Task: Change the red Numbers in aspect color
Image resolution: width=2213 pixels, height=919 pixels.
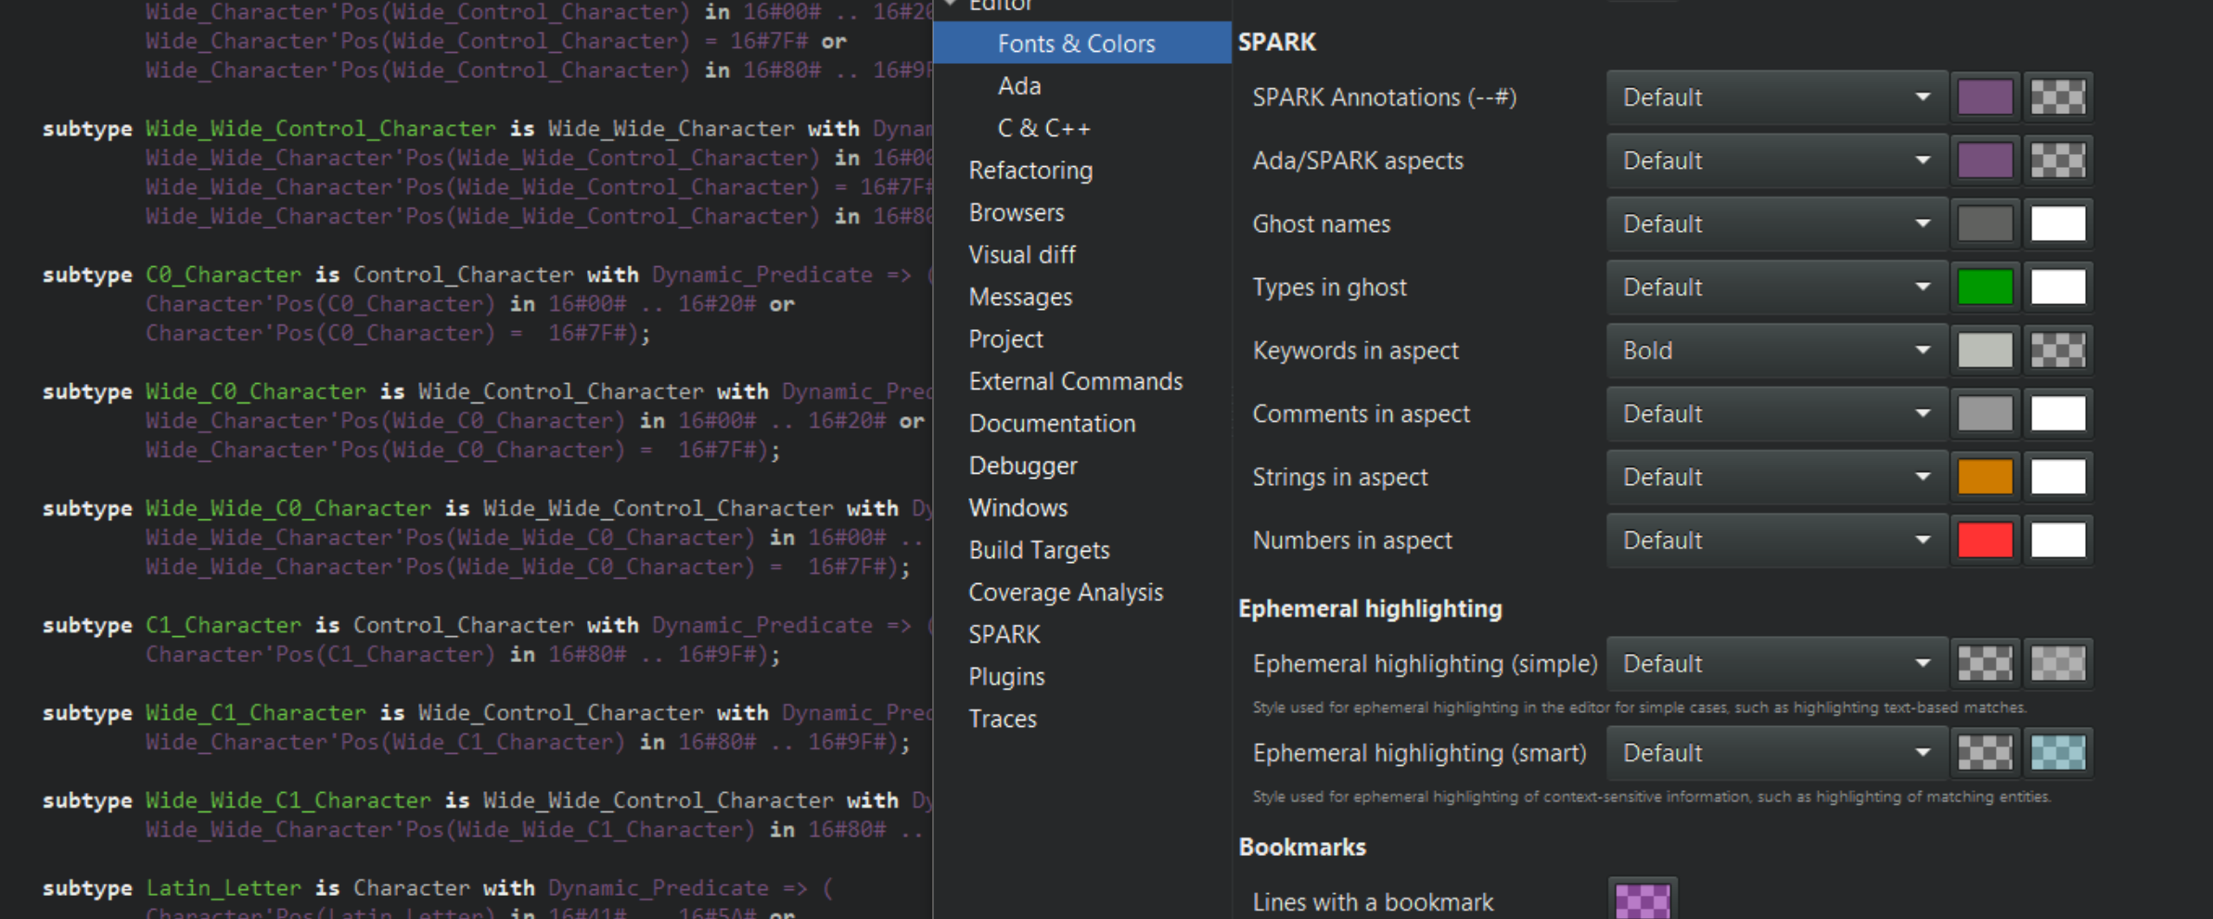Action: pos(1984,540)
